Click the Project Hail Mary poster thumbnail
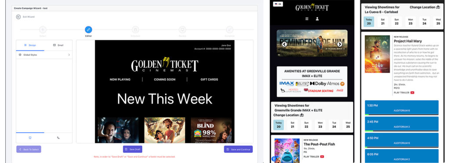Viewport: 450px width, 163px height. pos(377,54)
